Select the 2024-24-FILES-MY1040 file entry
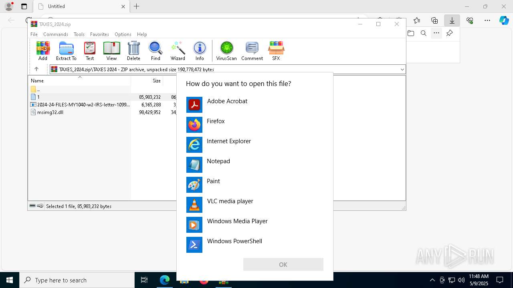Screen dimensions: 513x288 click(x=80, y=104)
